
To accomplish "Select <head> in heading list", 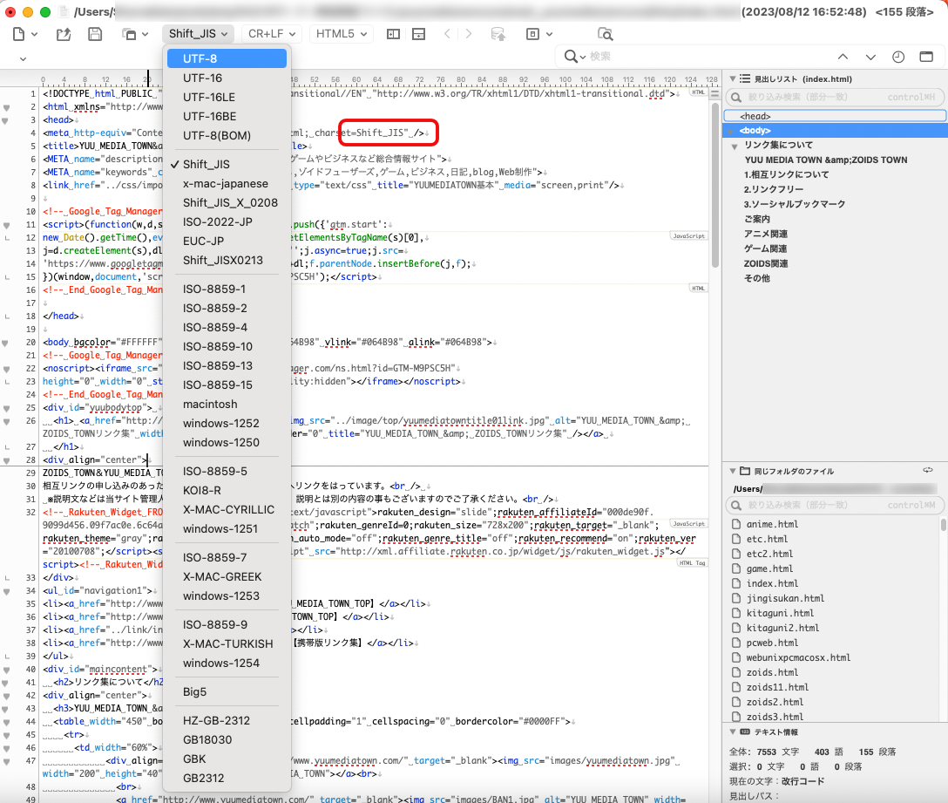I will (835, 116).
